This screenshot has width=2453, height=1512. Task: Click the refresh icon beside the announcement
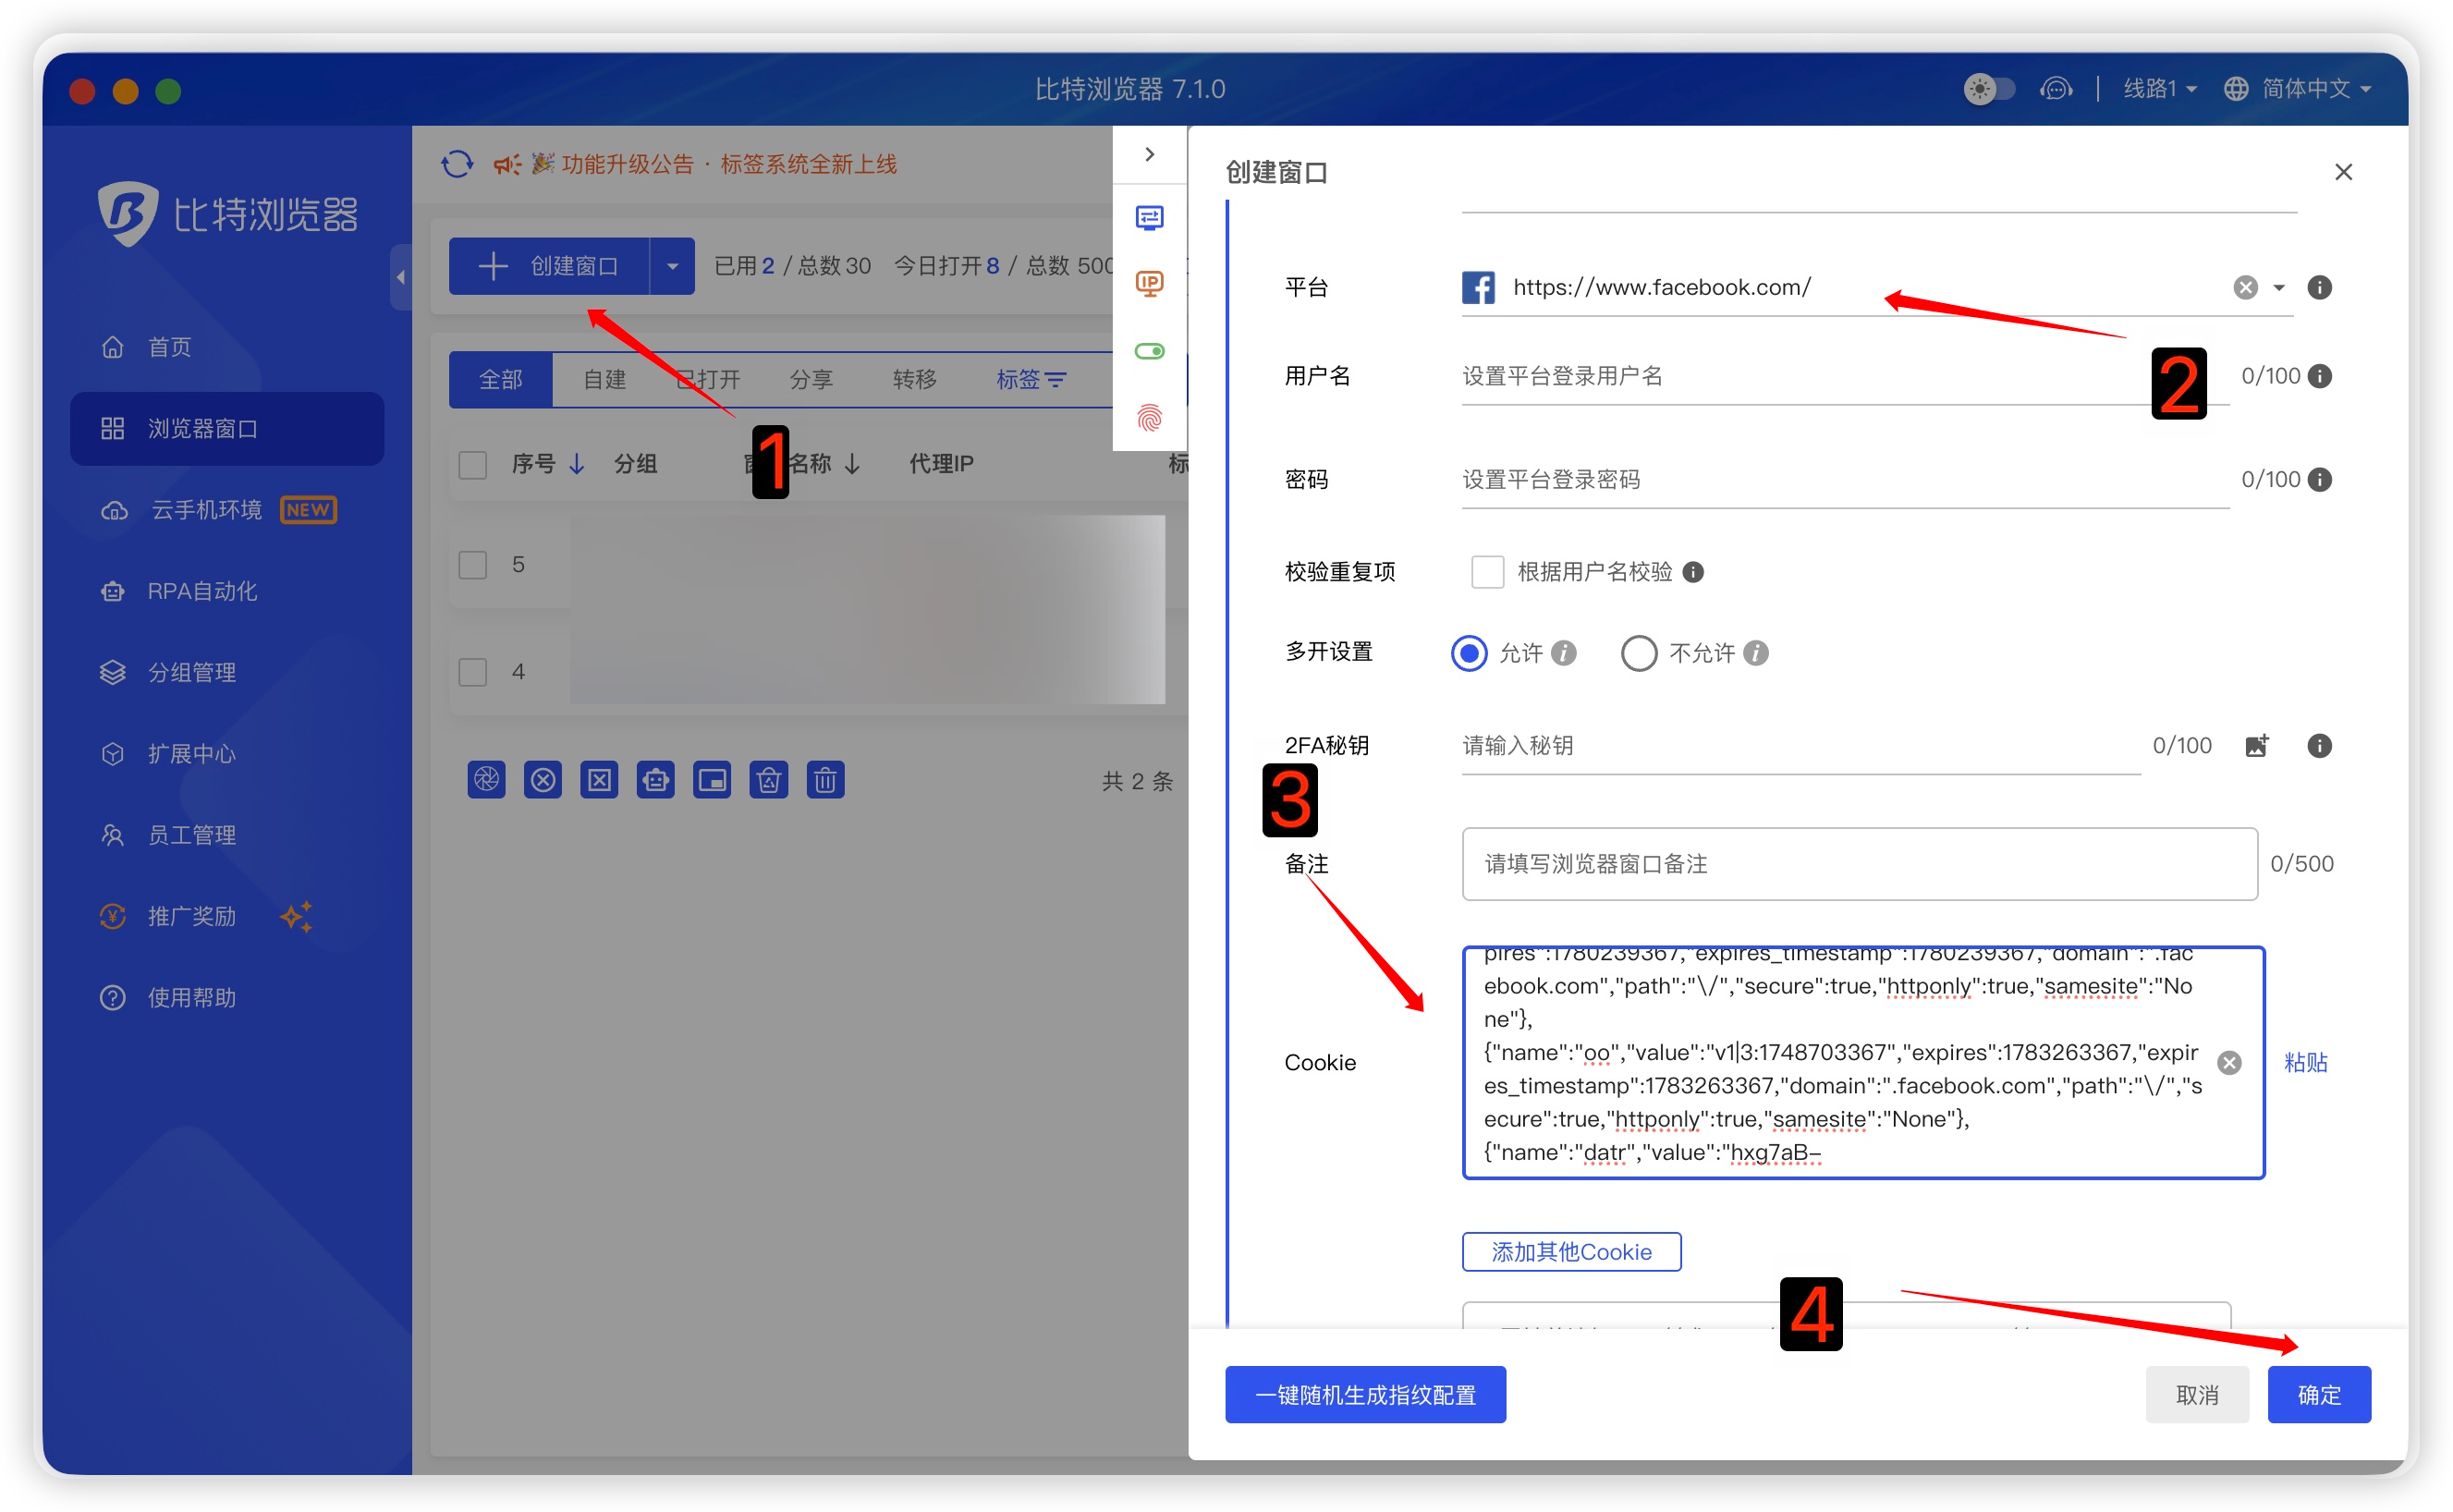click(457, 164)
